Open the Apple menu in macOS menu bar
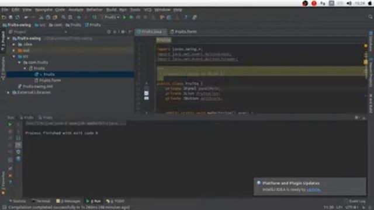Screen dimensions: 374x210 [x=370, y=3]
